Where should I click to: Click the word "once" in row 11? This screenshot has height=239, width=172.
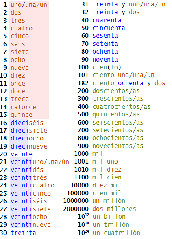pos(18,83)
